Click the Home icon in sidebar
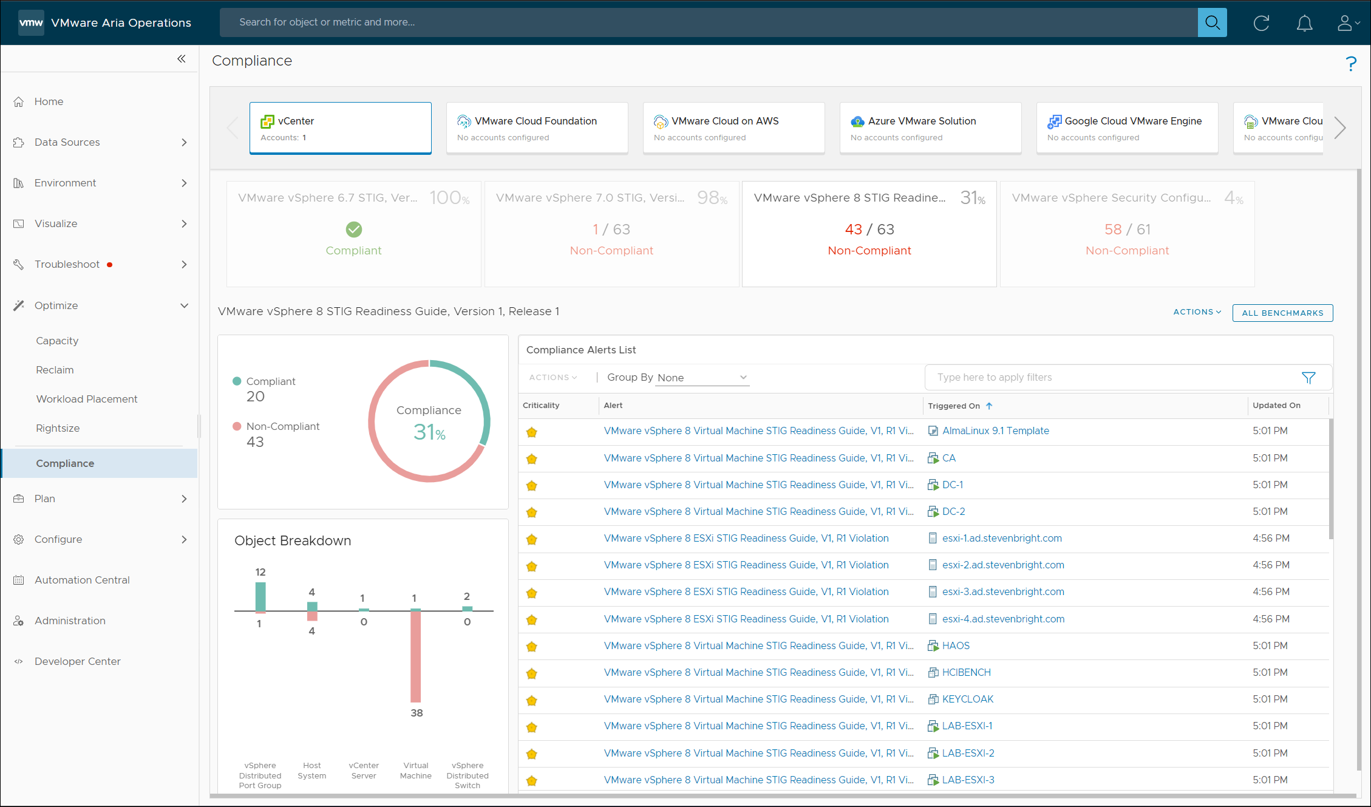The image size is (1371, 807). [x=18, y=101]
